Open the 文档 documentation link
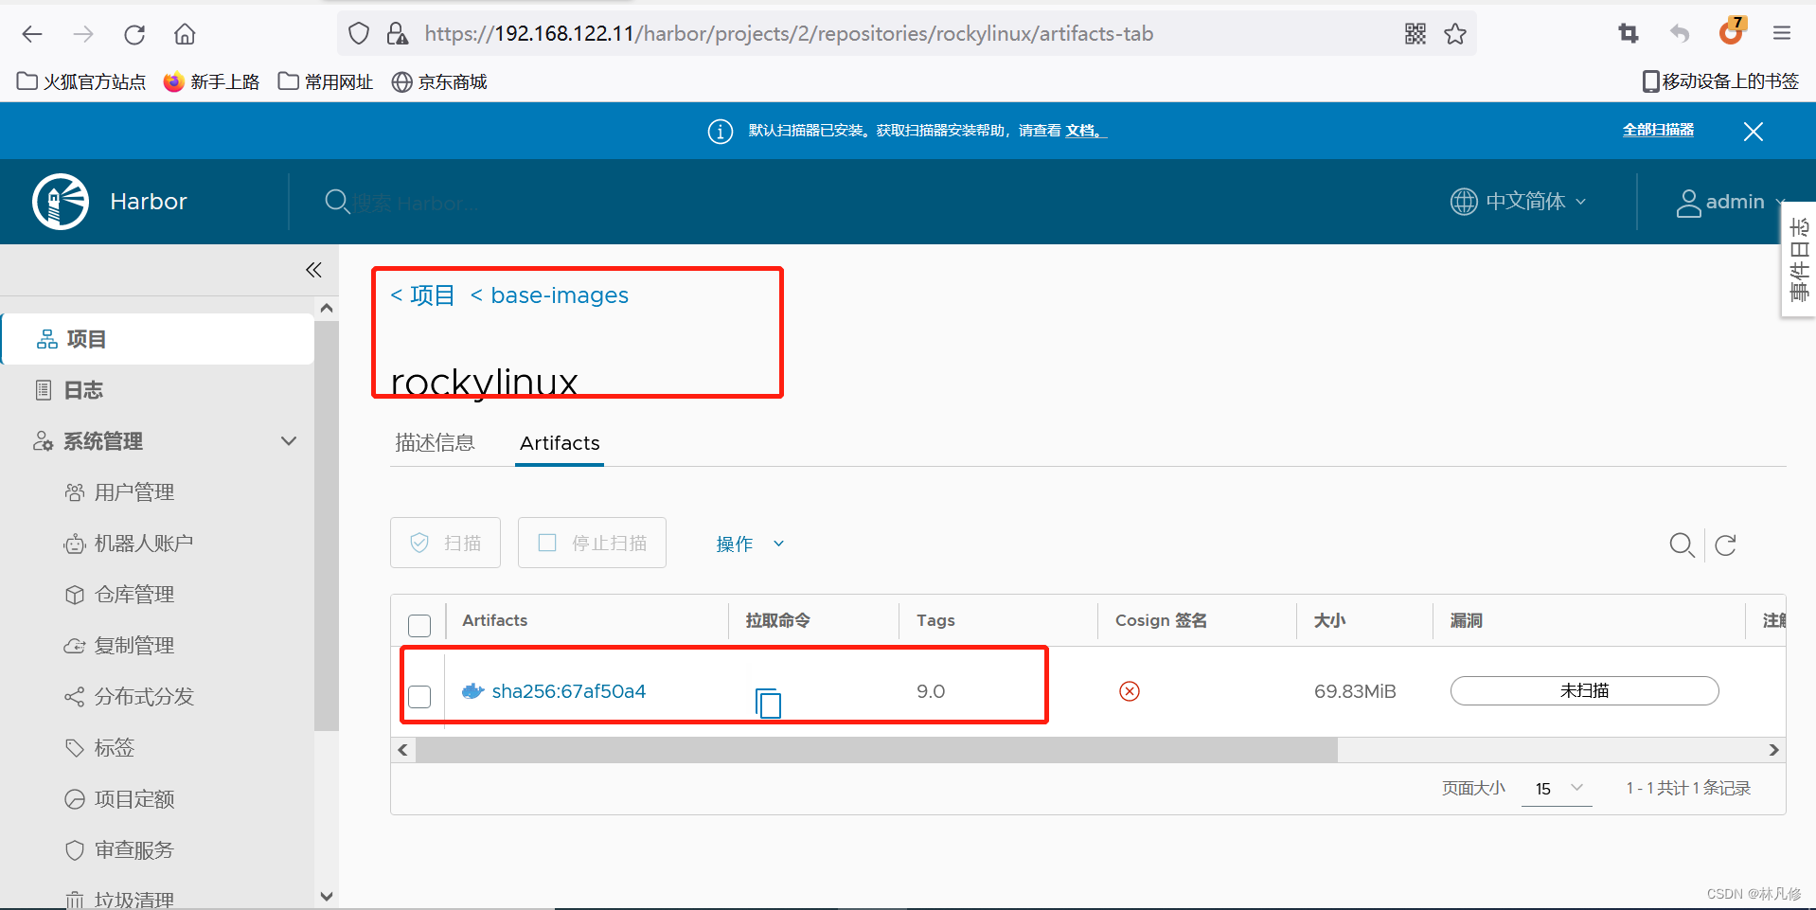 click(x=1085, y=131)
